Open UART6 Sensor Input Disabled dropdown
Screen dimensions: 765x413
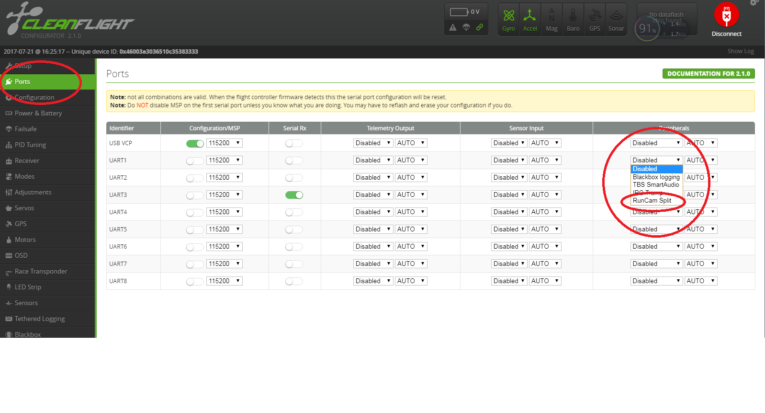coord(509,247)
